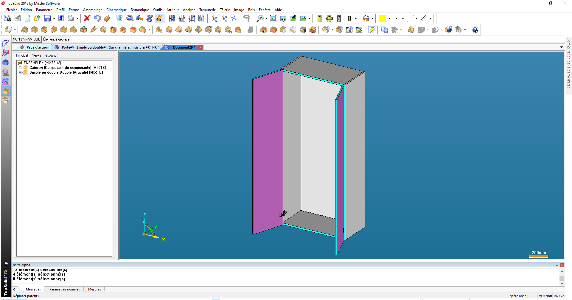Open the dropdown arrow beside the printer icon

point(77,19)
